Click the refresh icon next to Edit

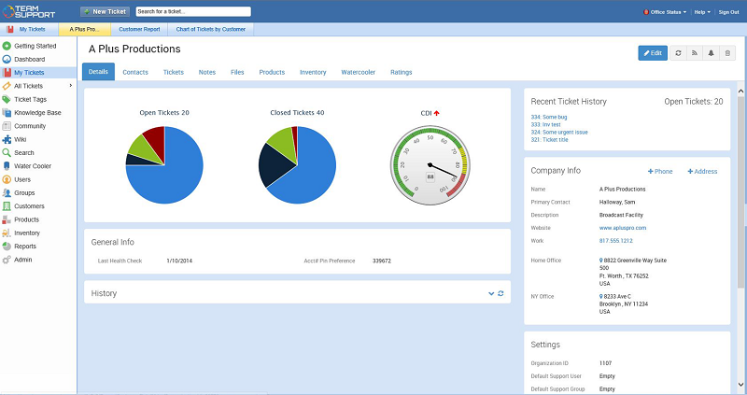click(x=678, y=53)
